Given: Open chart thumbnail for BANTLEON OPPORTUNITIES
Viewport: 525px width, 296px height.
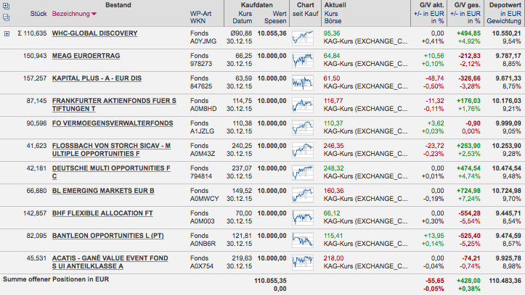Looking at the screenshot, I should [x=303, y=239].
